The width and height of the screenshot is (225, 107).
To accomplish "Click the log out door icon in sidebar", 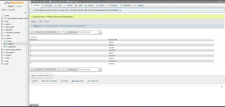I will pyautogui.click(x=11, y=6).
